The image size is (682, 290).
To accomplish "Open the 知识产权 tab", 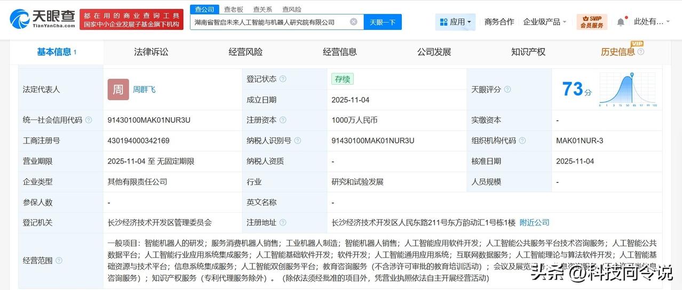I will click(x=528, y=52).
